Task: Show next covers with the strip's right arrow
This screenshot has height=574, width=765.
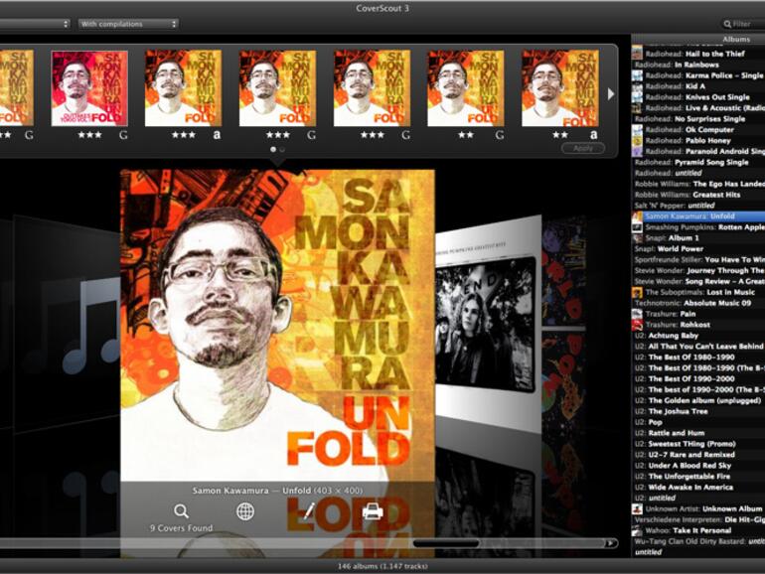Action: 610,93
